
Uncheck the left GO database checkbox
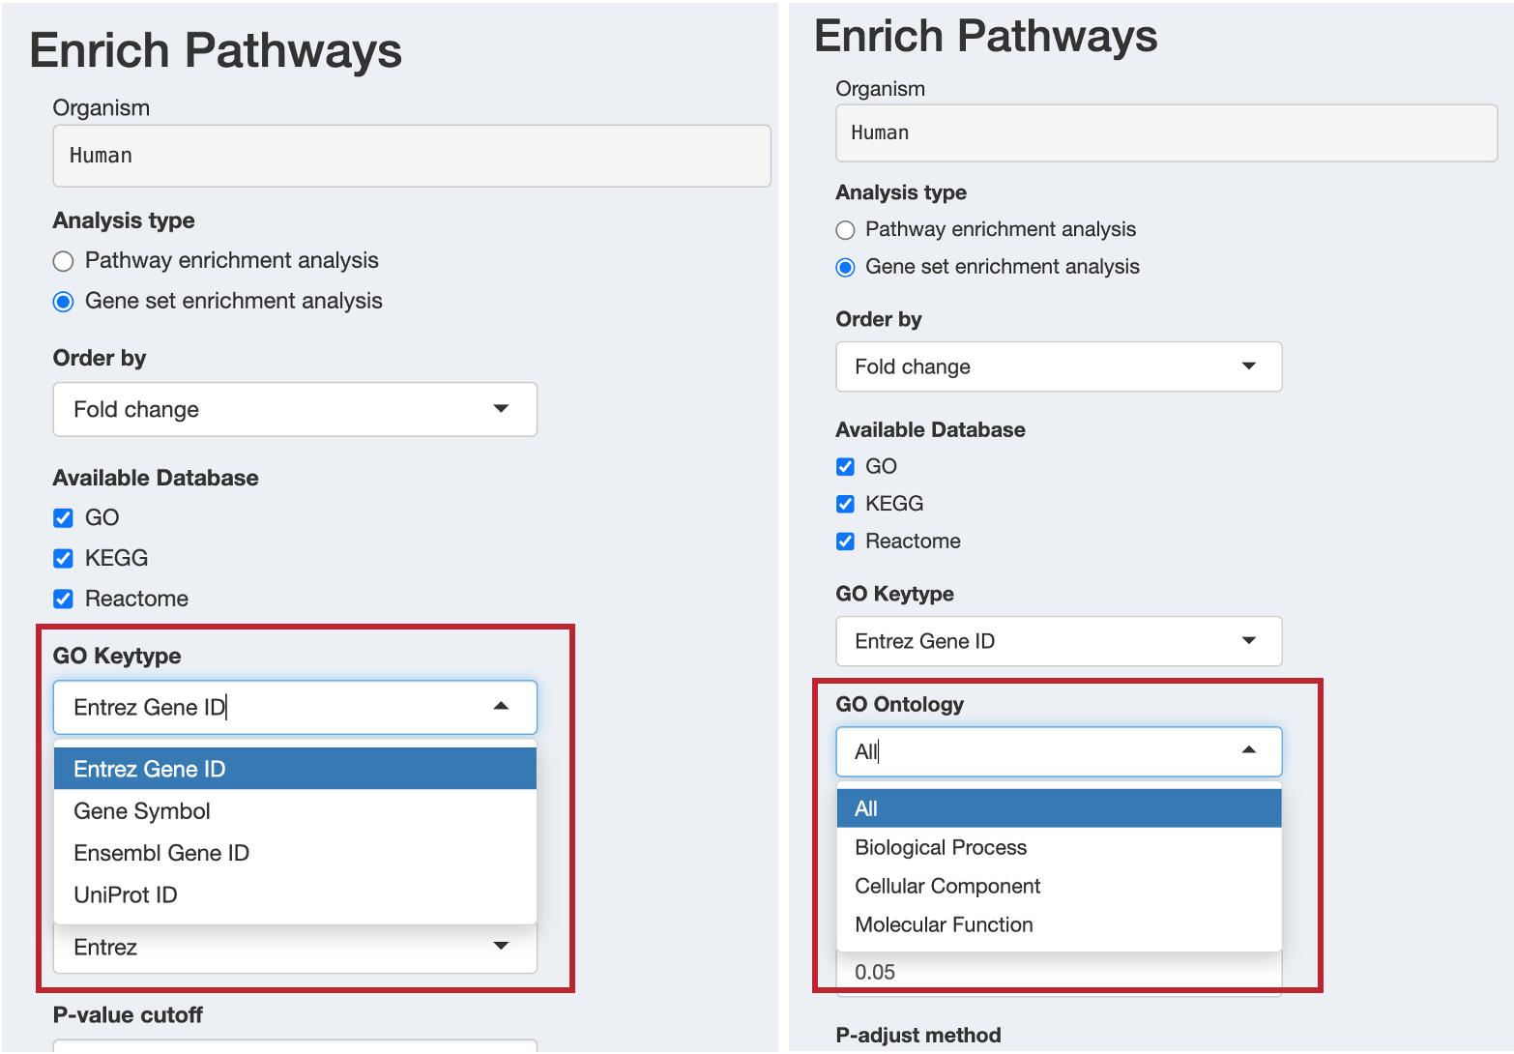64,518
